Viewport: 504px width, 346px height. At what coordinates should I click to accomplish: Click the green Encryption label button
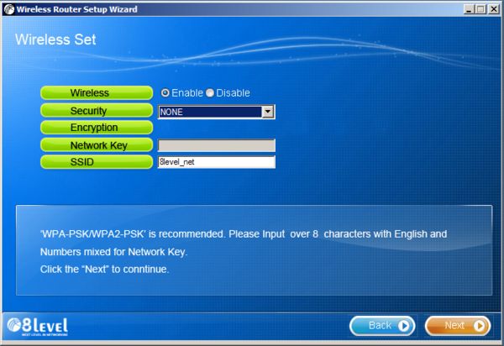tap(97, 128)
